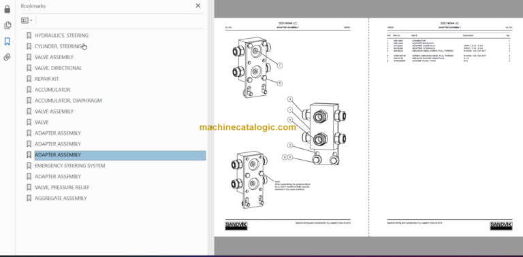Click Sandvik logo on the right page
This screenshot has height=257, width=523.
501,226
